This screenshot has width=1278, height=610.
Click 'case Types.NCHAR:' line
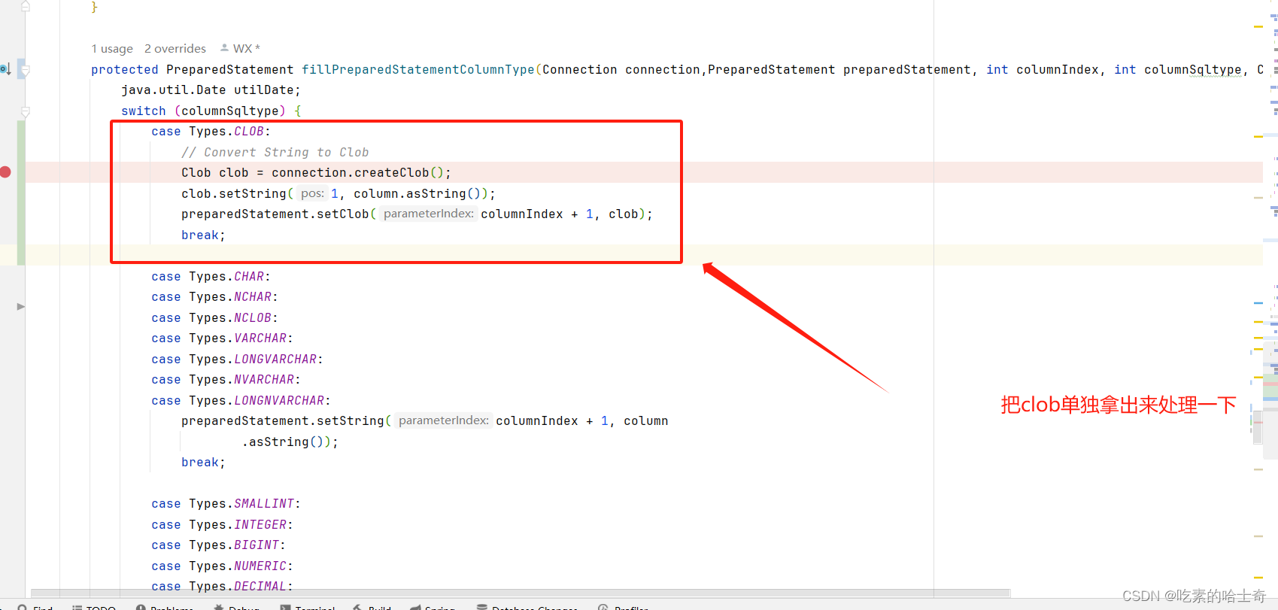pos(214,297)
